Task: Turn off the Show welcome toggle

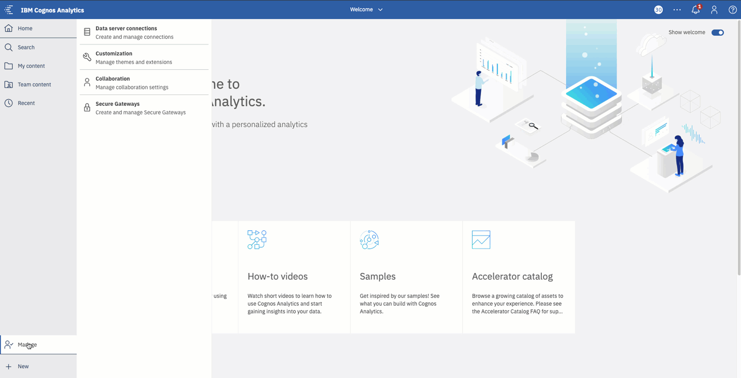Action: tap(718, 33)
